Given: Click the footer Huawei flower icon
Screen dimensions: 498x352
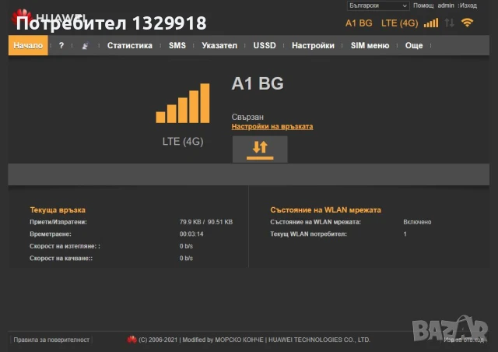Looking at the screenshot, I should 132,340.
